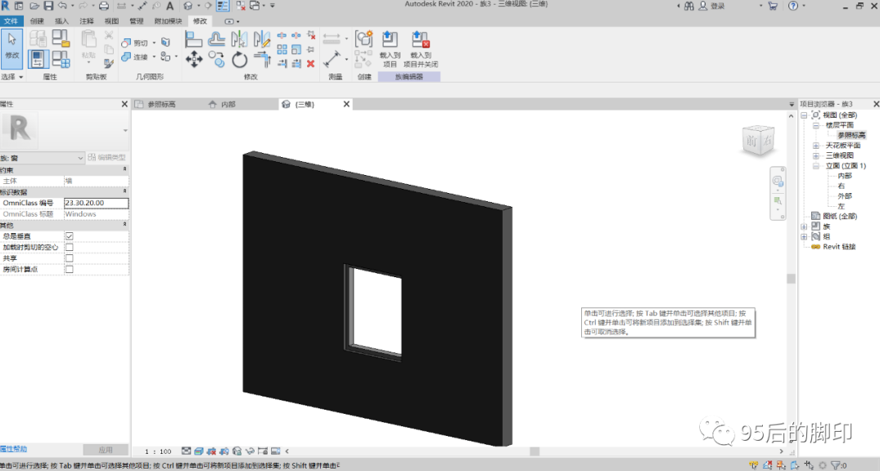Expand the 族 node in project browser
880x471 pixels.
[804, 227]
